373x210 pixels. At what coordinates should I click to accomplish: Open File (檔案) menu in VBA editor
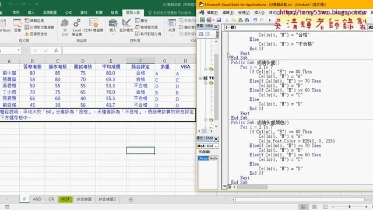pos(212,12)
